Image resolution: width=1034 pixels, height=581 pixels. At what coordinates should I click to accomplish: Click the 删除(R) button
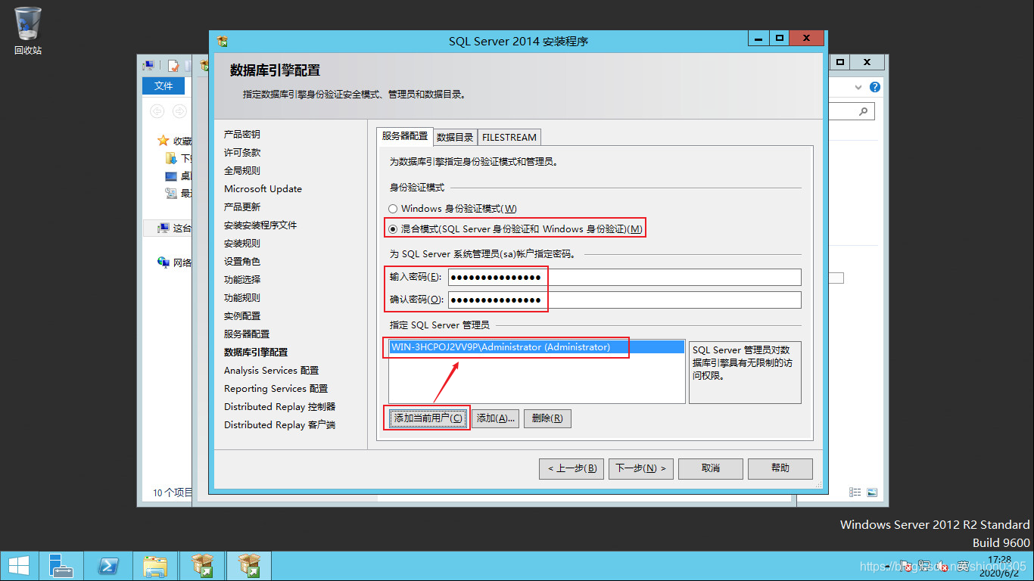pos(547,418)
